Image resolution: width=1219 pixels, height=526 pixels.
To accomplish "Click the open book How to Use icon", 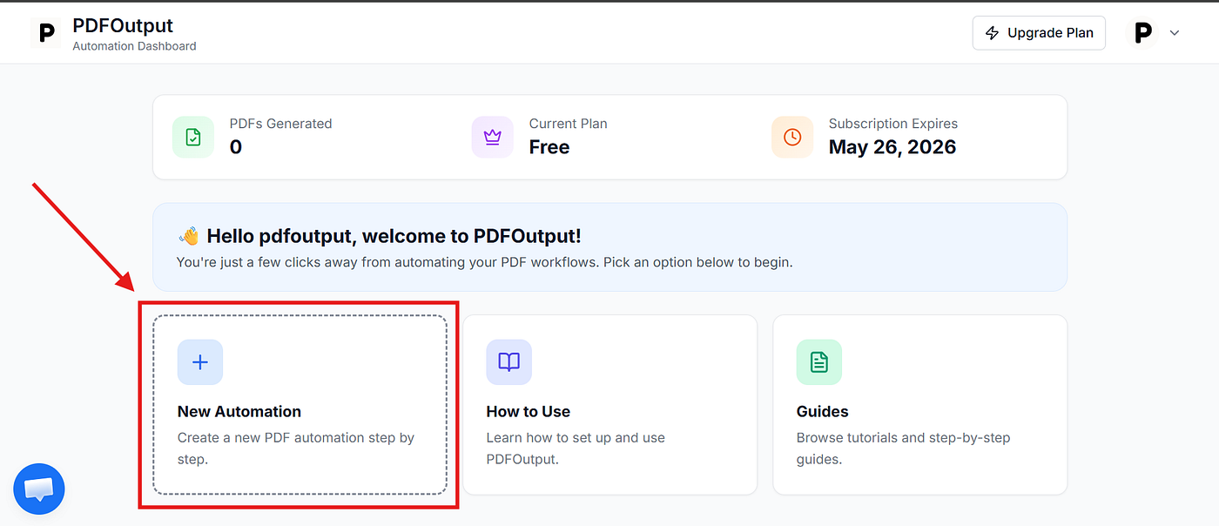I will [508, 362].
